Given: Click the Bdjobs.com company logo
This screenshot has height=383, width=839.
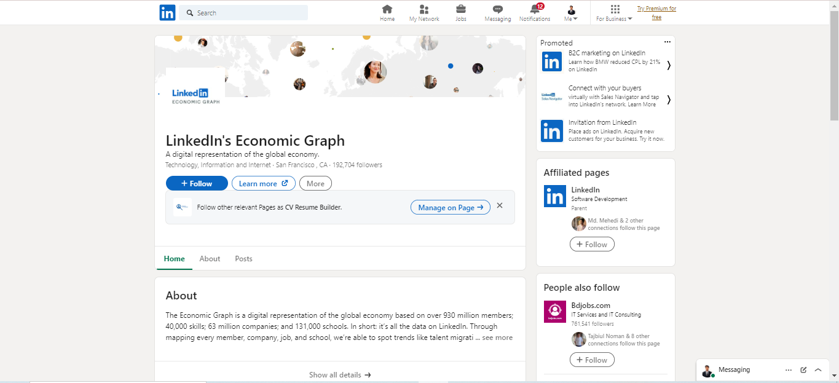Looking at the screenshot, I should tap(555, 312).
